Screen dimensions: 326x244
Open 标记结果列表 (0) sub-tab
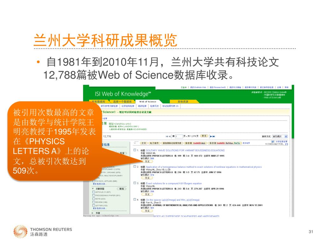click(171, 106)
